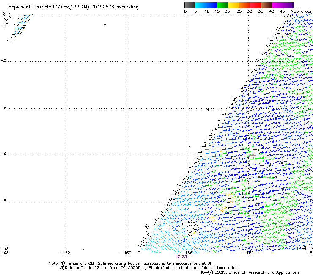Click the legend label '25'
Image resolution: width=313 pixels, height=275 pixels.
pos(239,11)
